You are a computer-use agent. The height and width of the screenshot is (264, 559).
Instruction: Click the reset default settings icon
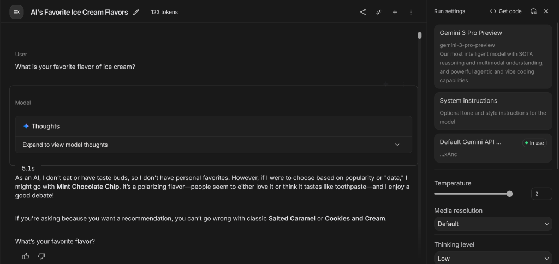533,11
